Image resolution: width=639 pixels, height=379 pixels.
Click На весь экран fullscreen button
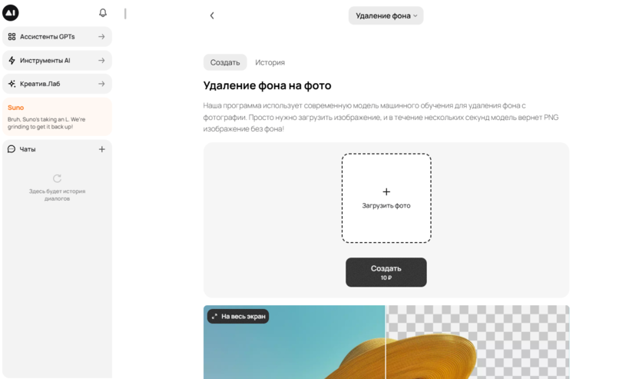pyautogui.click(x=238, y=316)
